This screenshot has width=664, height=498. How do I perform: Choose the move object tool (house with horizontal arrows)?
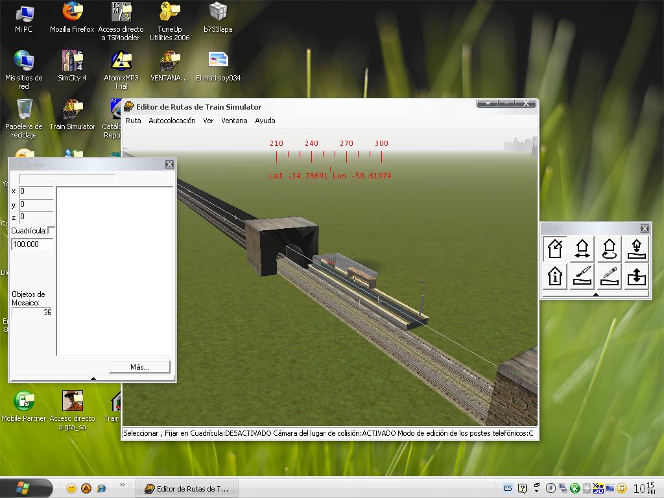(x=582, y=248)
